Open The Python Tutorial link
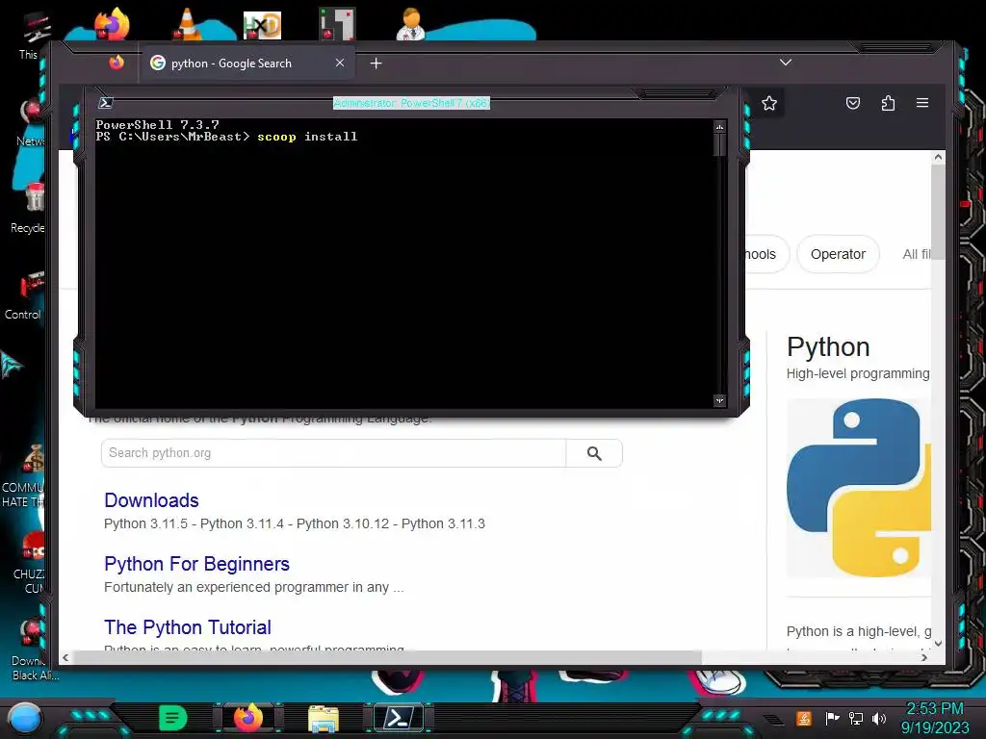986x739 pixels. point(188,627)
